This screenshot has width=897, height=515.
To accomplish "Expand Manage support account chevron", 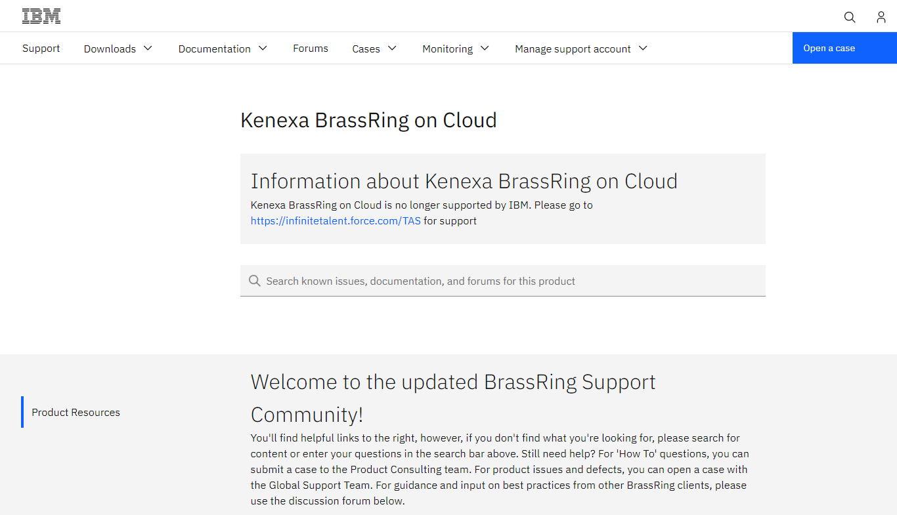I will tap(643, 48).
